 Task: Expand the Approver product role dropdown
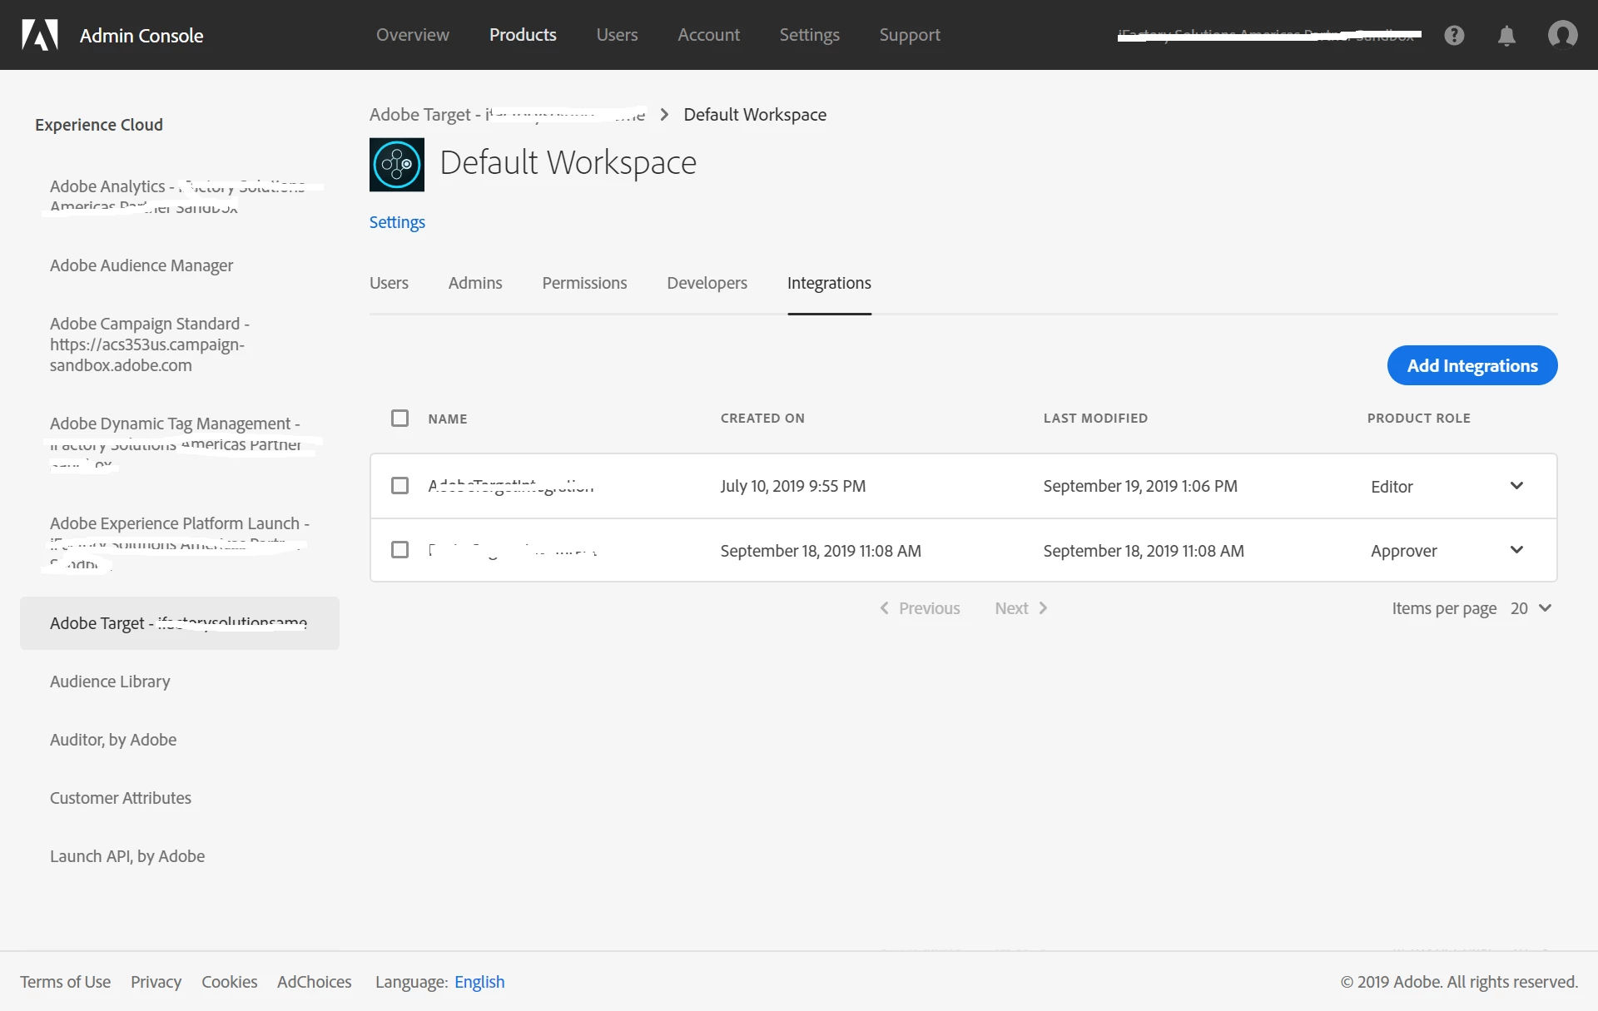[1516, 550]
